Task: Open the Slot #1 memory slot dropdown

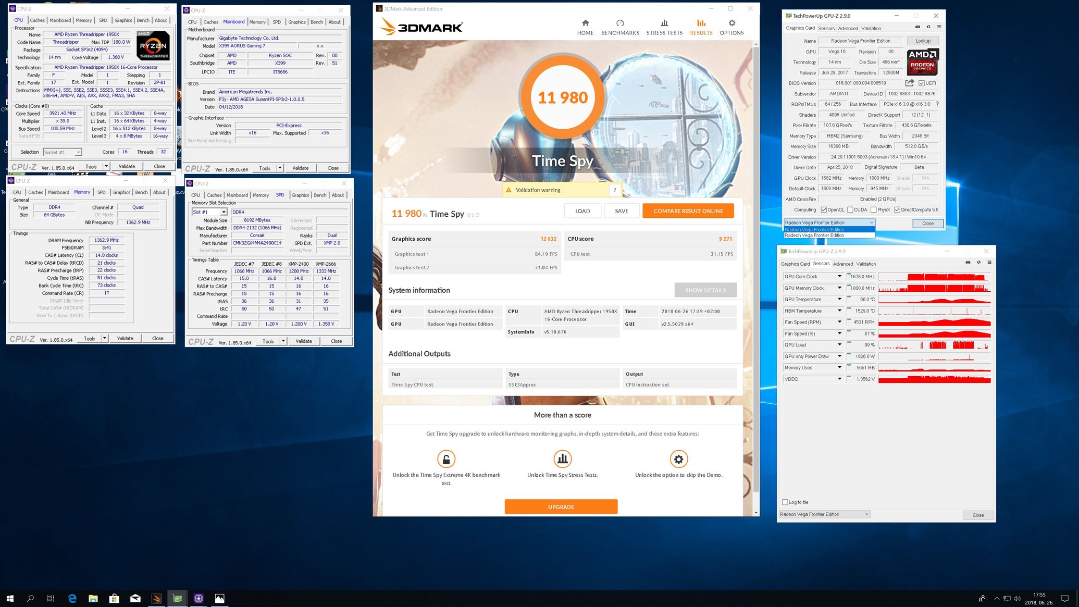Action: point(209,212)
